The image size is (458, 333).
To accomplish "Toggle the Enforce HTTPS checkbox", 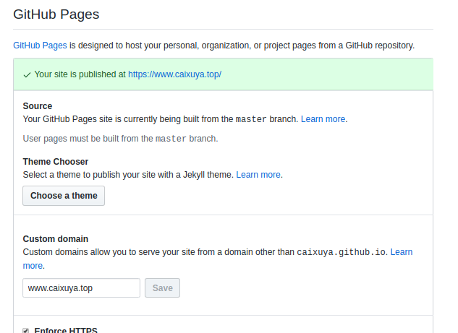I will [x=26, y=331].
